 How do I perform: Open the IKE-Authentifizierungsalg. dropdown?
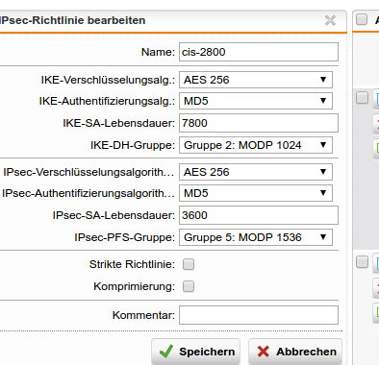(256, 101)
